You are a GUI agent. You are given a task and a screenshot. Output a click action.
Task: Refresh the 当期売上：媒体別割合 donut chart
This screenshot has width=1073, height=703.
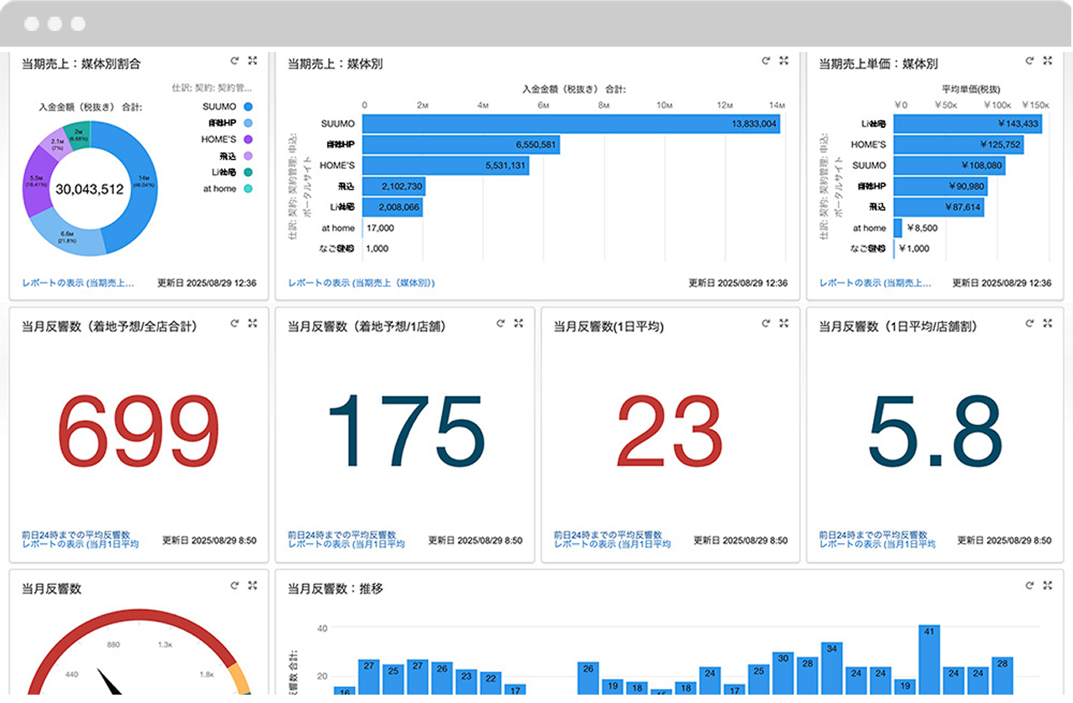click(x=235, y=61)
